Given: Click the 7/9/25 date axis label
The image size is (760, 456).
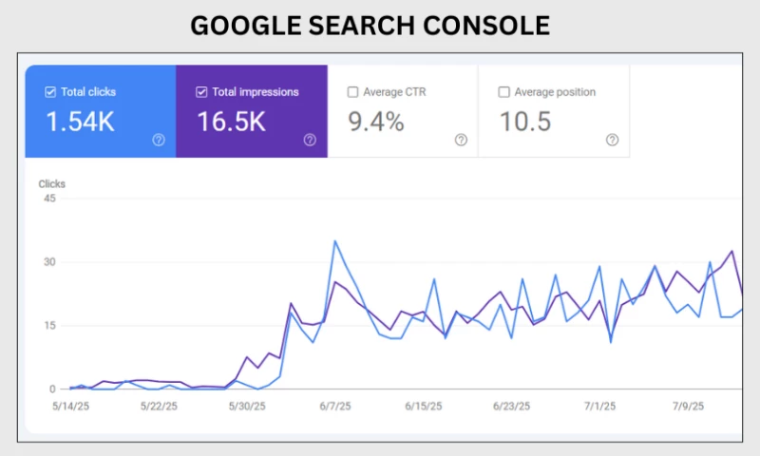Looking at the screenshot, I should click(686, 407).
